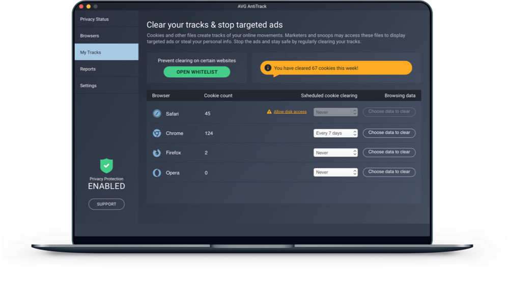Image resolution: width=509 pixels, height=303 pixels.
Task: Open Safari scheduled clearing dropdown
Action: [x=335, y=112]
